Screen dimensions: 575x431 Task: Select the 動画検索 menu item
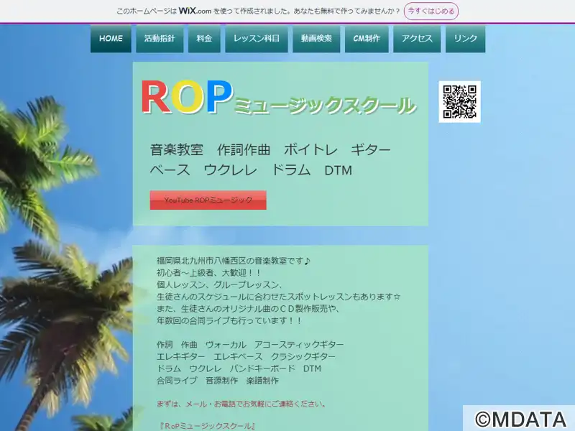316,39
